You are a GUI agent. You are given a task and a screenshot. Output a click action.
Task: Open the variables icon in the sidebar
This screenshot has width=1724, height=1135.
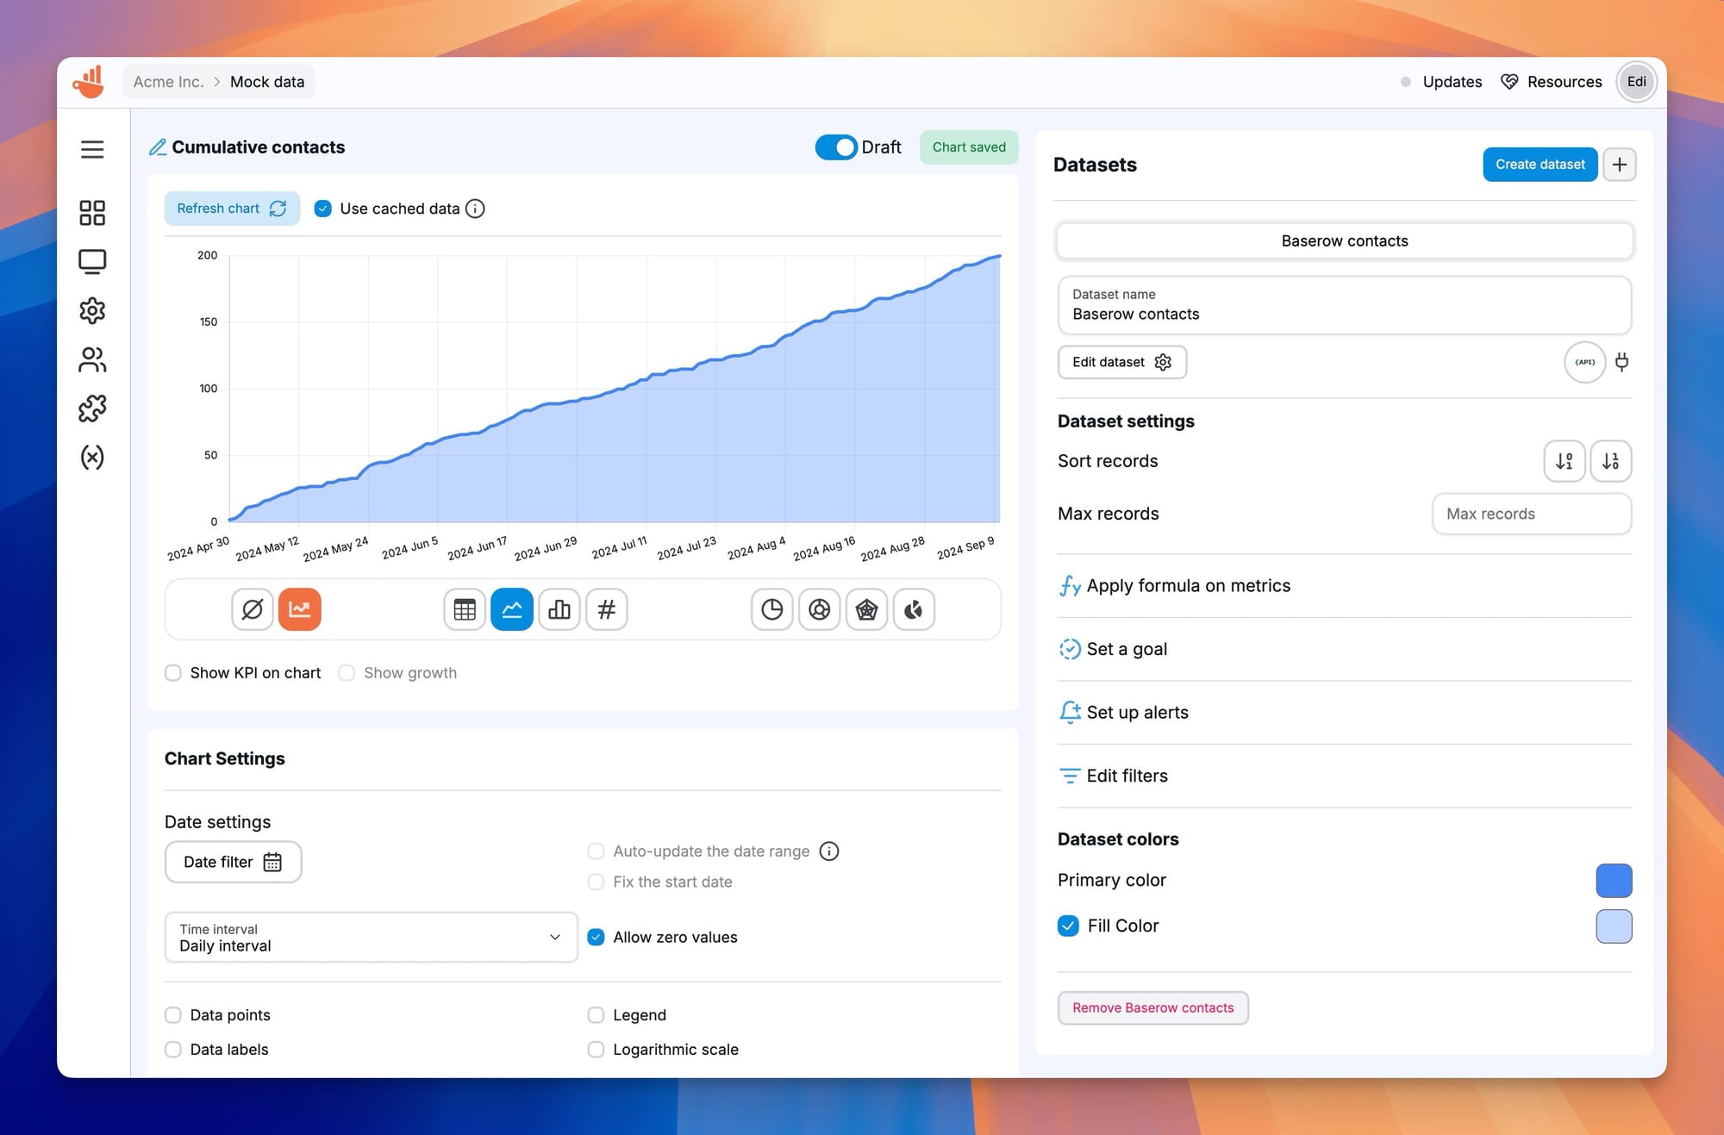click(x=92, y=457)
